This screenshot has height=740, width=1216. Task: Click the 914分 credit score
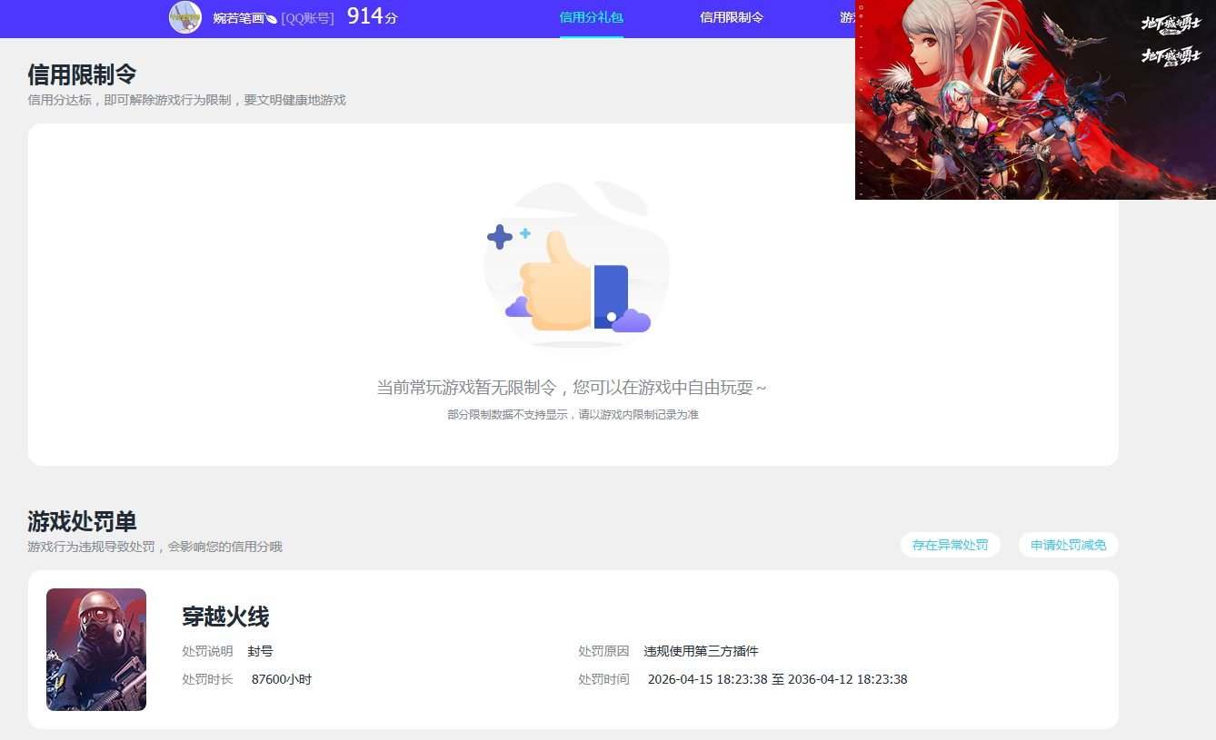click(x=372, y=16)
